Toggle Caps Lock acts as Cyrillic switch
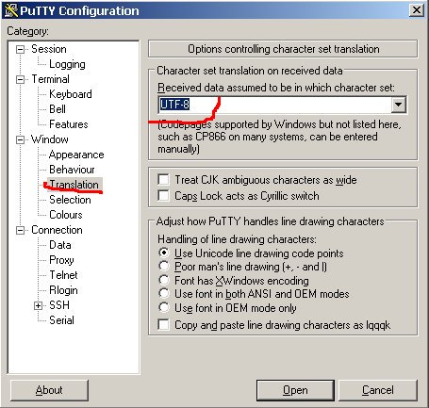The image size is (429, 408). [163, 195]
